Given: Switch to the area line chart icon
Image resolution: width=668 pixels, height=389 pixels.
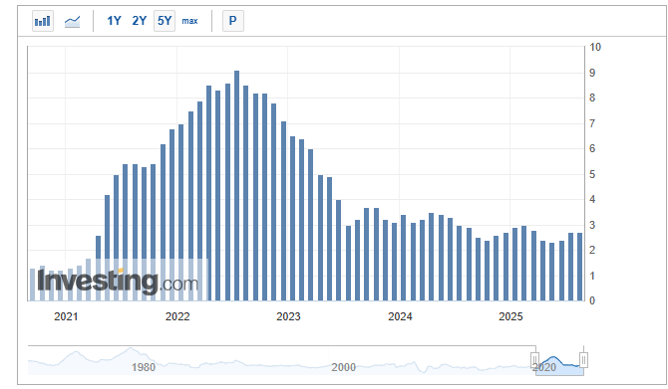Looking at the screenshot, I should tap(72, 21).
